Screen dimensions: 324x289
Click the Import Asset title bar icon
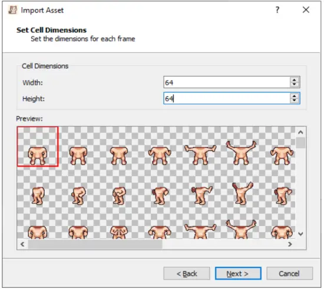tap(12, 10)
